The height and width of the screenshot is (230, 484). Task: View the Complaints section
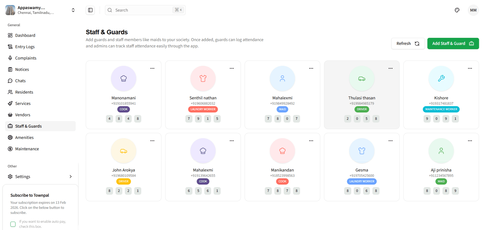[26, 58]
